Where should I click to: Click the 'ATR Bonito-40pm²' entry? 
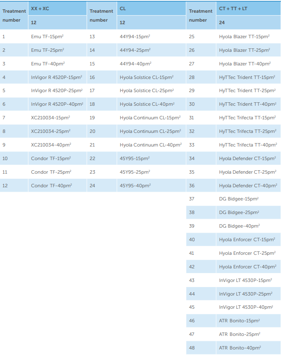pos(248,348)
